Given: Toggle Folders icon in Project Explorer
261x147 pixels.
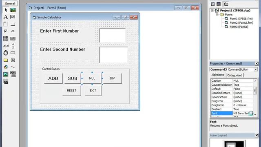Looking at the screenshot, I should coord(226,4).
